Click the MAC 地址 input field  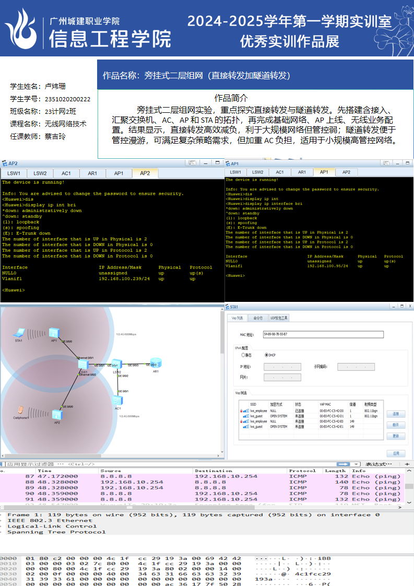tap(323, 334)
